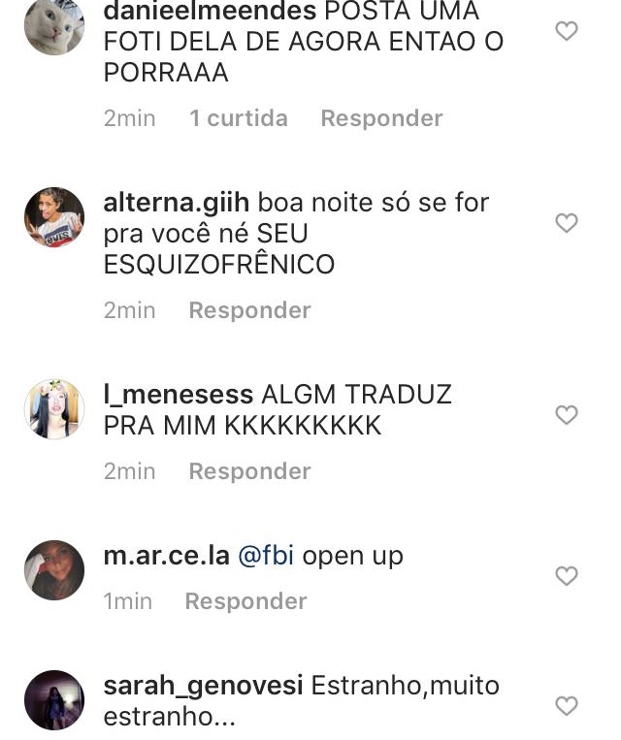Open danieelmeendes' cat profile picture
Screen dimensions: 621x740
click(54, 25)
